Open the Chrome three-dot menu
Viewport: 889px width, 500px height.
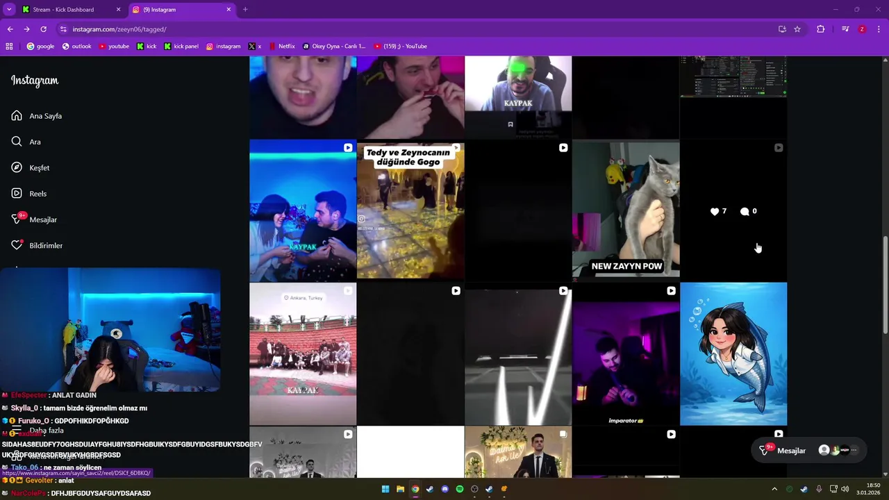click(879, 29)
